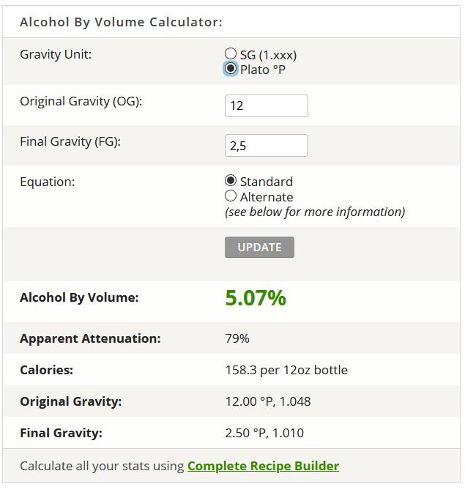Click the Equation label
465x490 pixels.
click(x=47, y=181)
